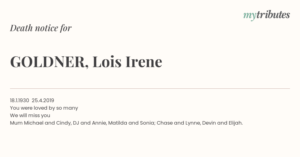Click the mytributes logo
This screenshot has width=300, height=157.
(266, 15)
